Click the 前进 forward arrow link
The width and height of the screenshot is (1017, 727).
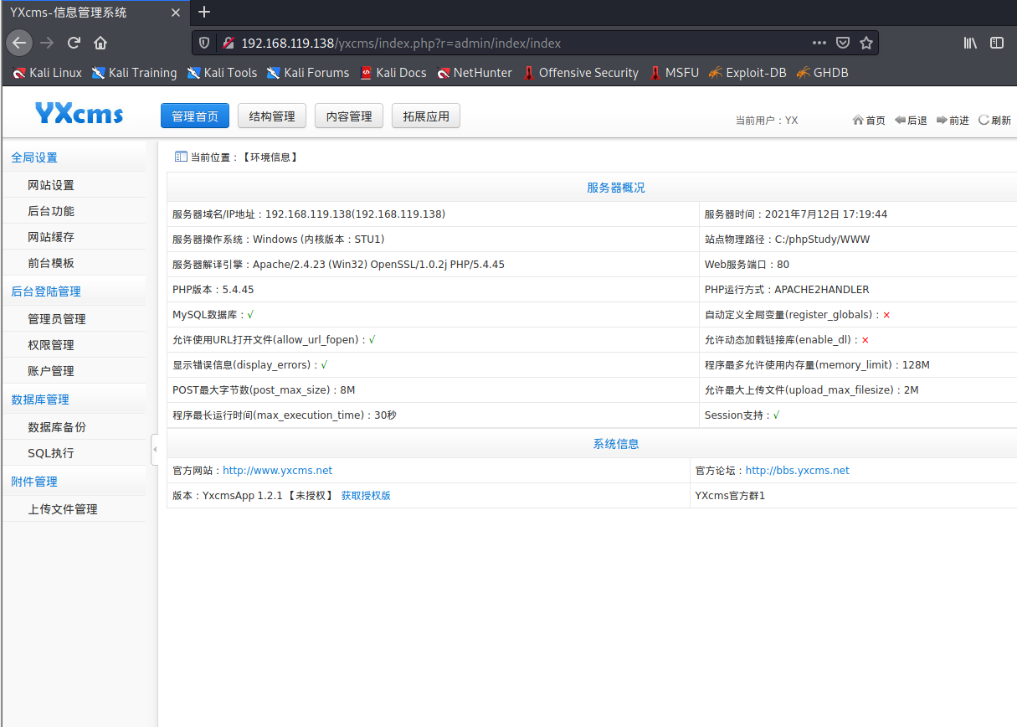pyautogui.click(x=953, y=121)
